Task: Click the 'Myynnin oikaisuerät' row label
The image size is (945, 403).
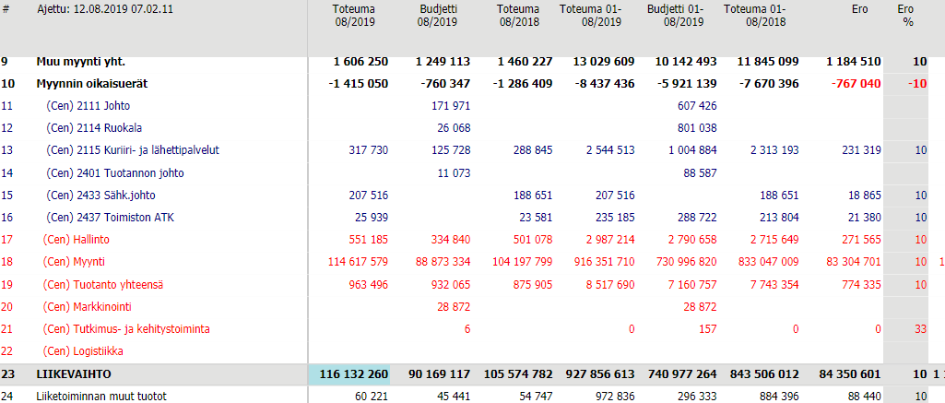Action: click(92, 84)
